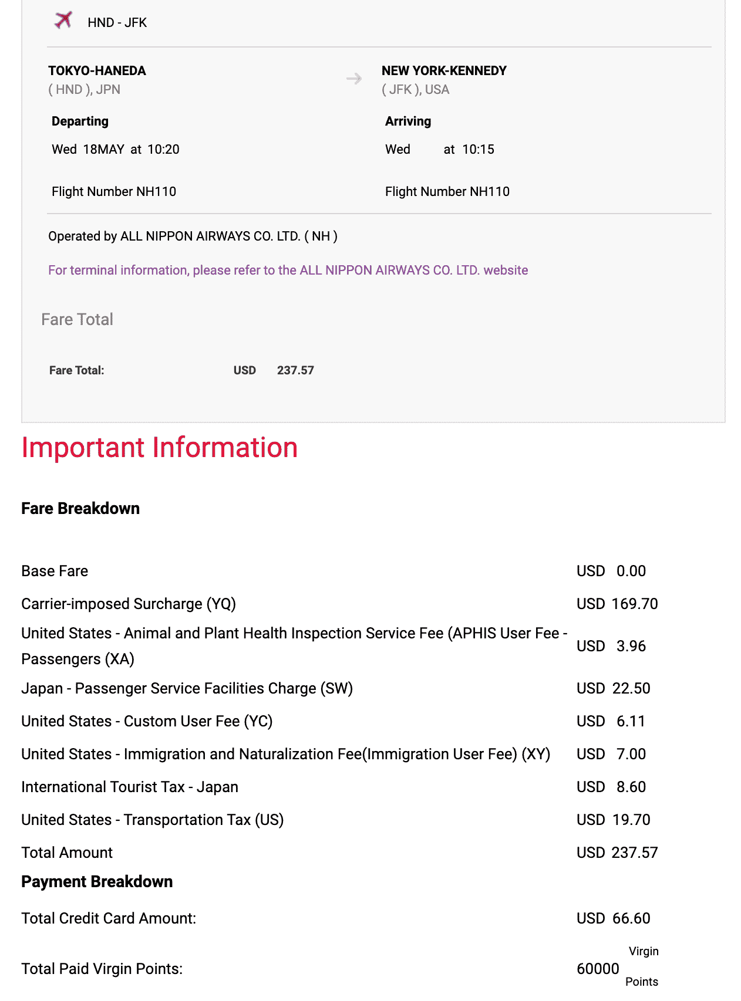Click the arrival time 10:15

pyautogui.click(x=478, y=149)
